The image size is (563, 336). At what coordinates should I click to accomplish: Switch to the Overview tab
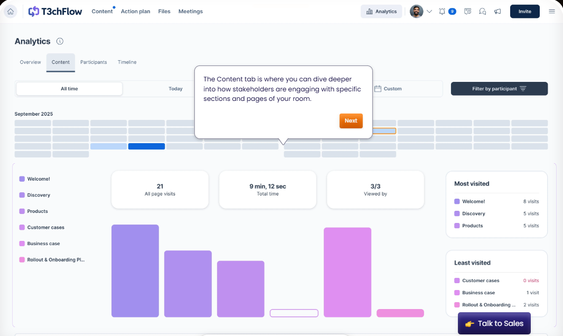(30, 62)
